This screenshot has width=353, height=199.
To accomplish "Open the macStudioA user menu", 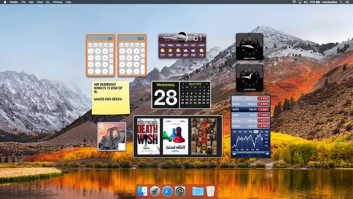I will point(330,2).
